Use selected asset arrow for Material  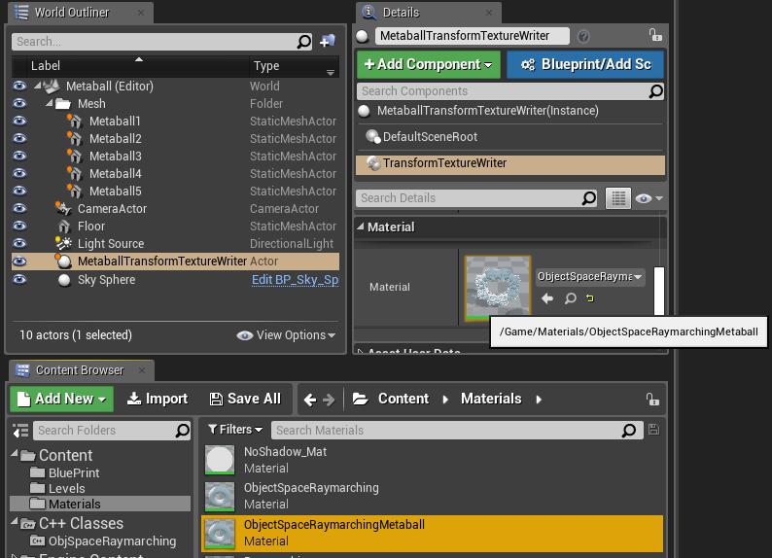pos(547,298)
